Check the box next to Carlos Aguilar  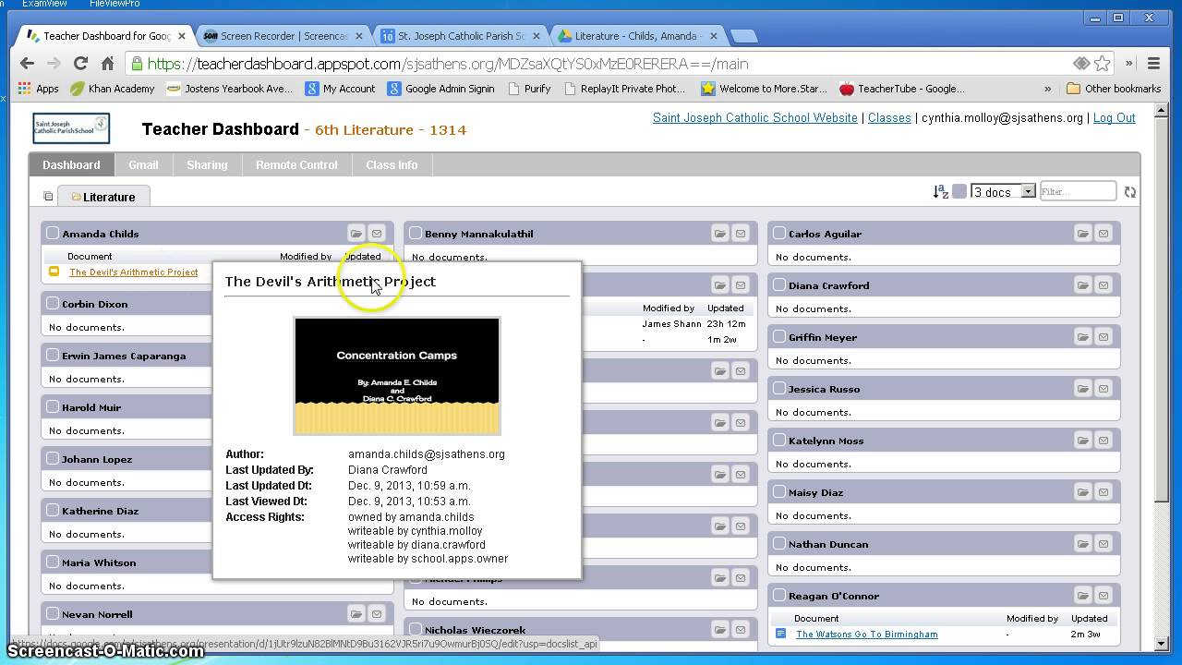point(779,233)
